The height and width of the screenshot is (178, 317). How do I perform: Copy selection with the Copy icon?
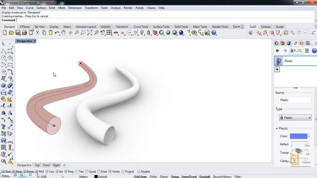(44, 33)
